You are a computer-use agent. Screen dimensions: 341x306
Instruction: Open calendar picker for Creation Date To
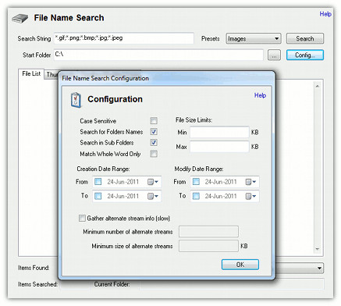coord(153,196)
